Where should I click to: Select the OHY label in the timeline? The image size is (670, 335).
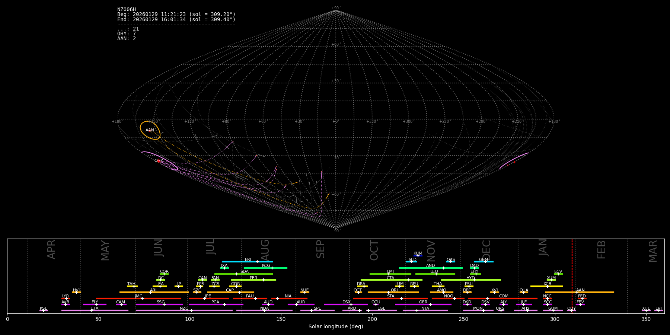tap(571, 308)
